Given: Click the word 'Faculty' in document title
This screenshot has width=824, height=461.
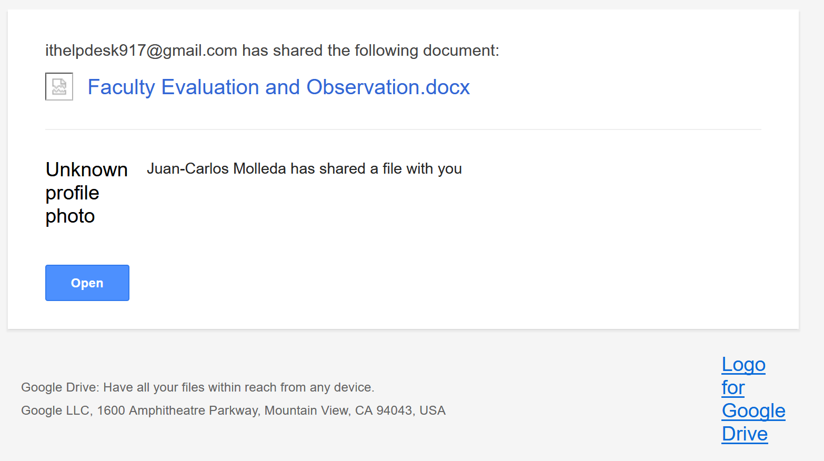Looking at the screenshot, I should 121,87.
